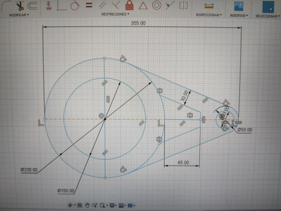The height and width of the screenshot is (211, 281).
Task: Activate the Pan hand tool
Action: (87, 205)
